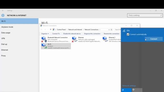
Task: Toggle the Wi-Fi quick action tile
Action: coord(126,90)
